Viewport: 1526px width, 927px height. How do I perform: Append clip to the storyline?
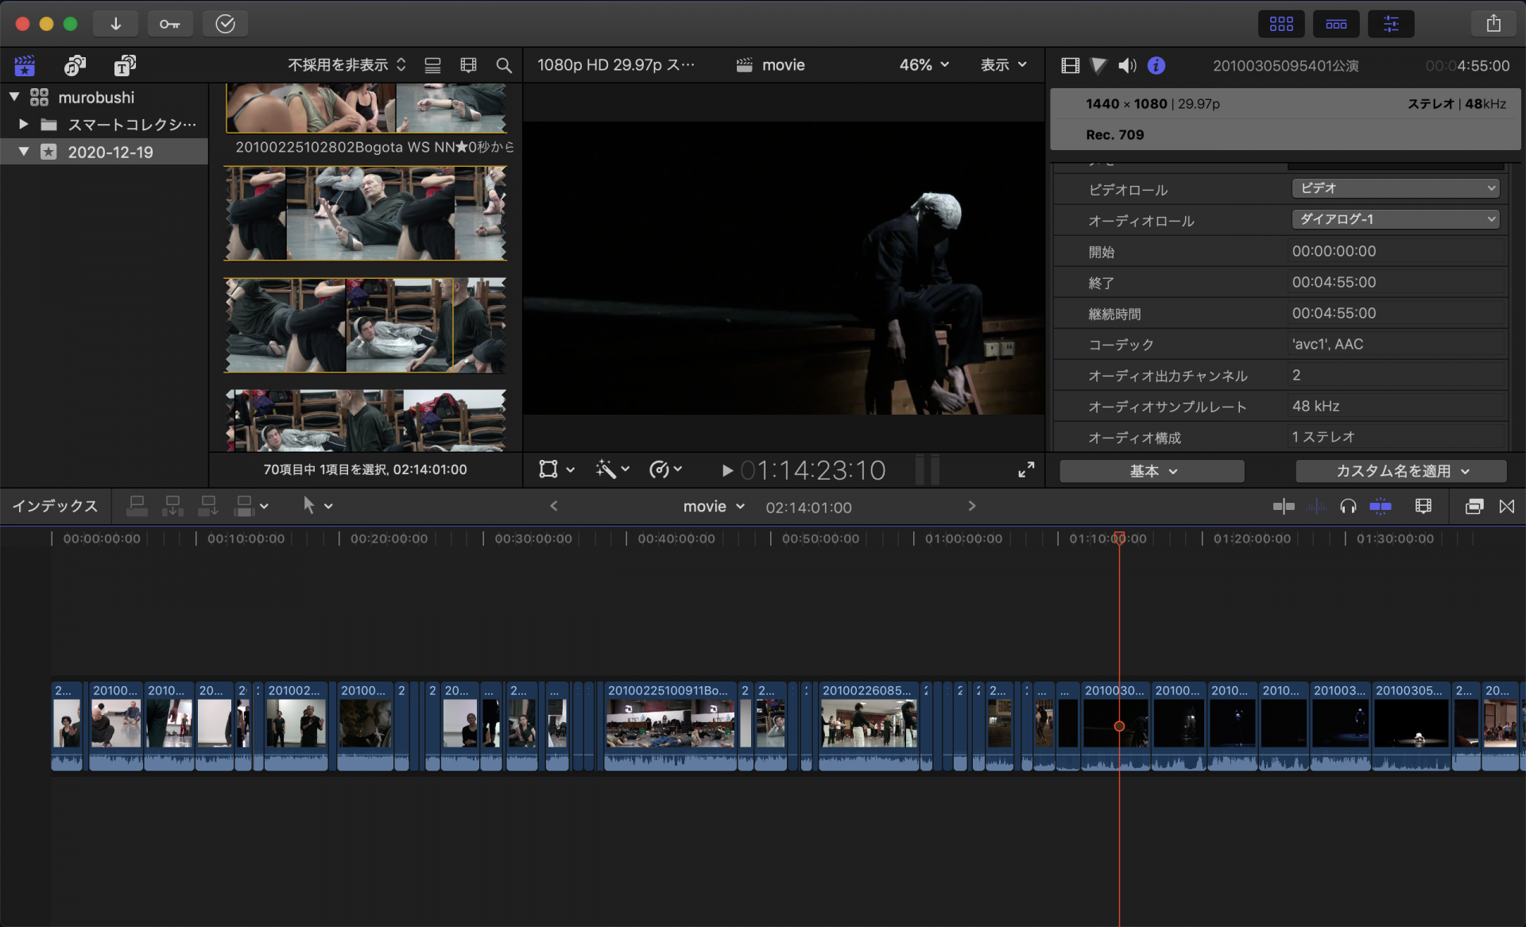(208, 506)
